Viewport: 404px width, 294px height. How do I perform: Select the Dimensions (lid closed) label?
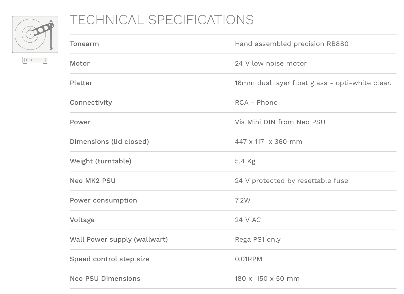point(109,142)
